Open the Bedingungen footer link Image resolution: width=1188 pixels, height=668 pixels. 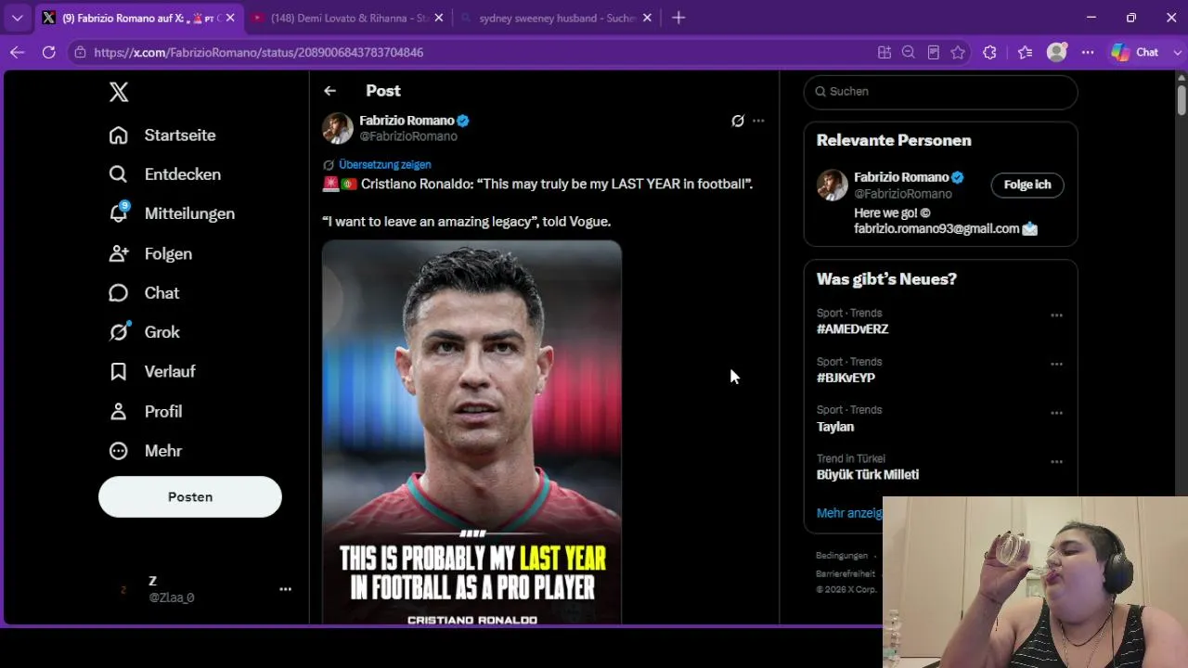click(842, 556)
